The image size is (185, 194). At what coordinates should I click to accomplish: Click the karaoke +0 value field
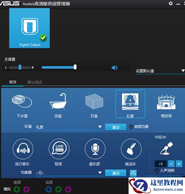point(161,164)
